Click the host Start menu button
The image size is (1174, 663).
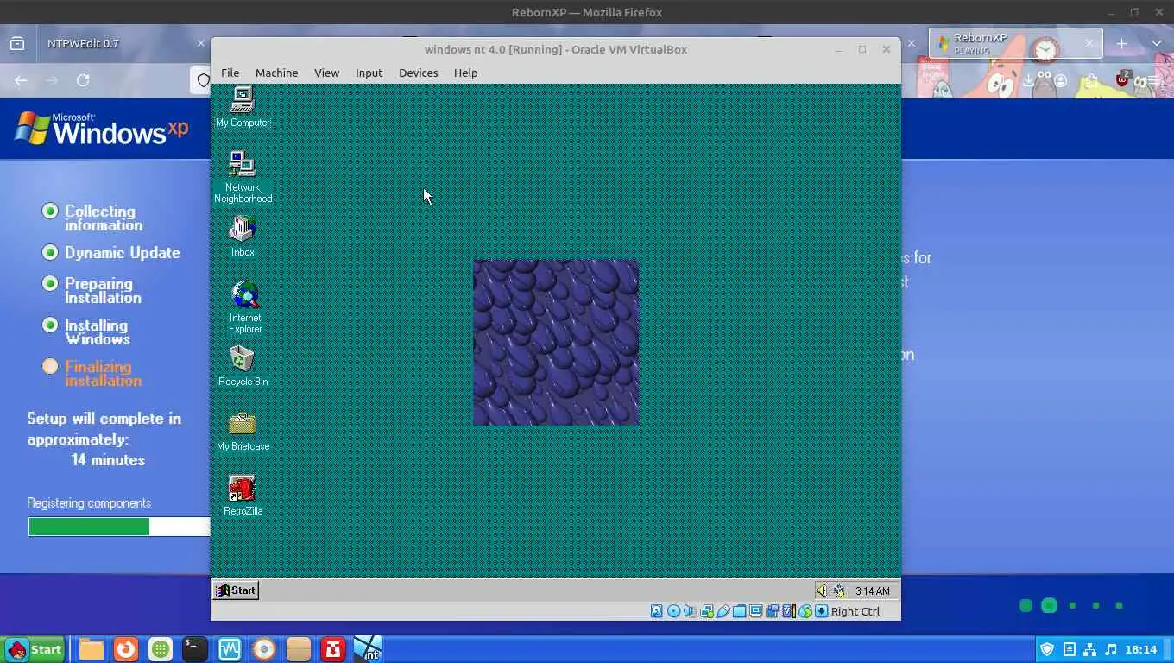(35, 649)
